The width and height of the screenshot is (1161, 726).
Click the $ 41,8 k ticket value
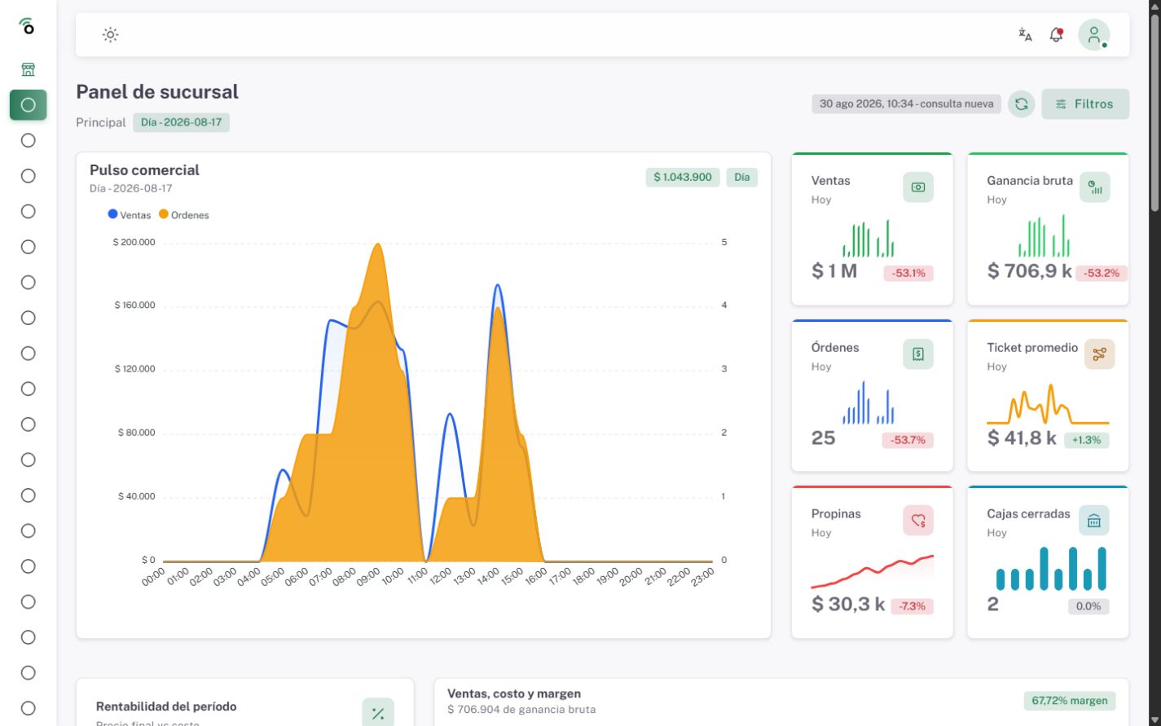[1022, 438]
